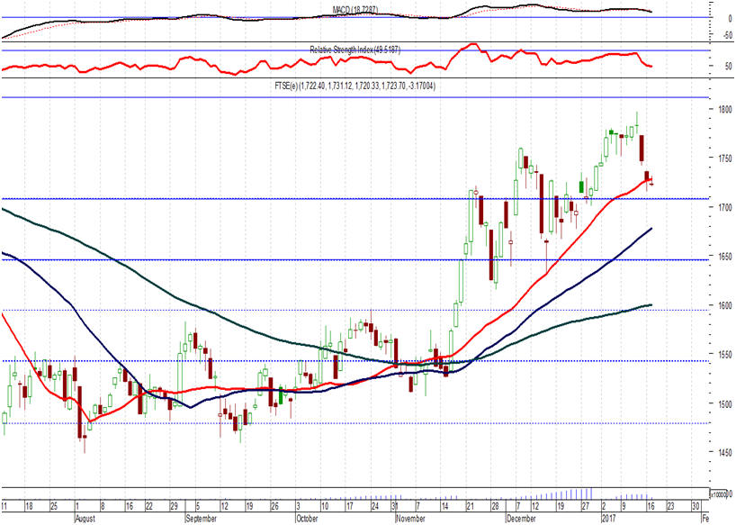Select the FTSE(e) price chart title

355,86
